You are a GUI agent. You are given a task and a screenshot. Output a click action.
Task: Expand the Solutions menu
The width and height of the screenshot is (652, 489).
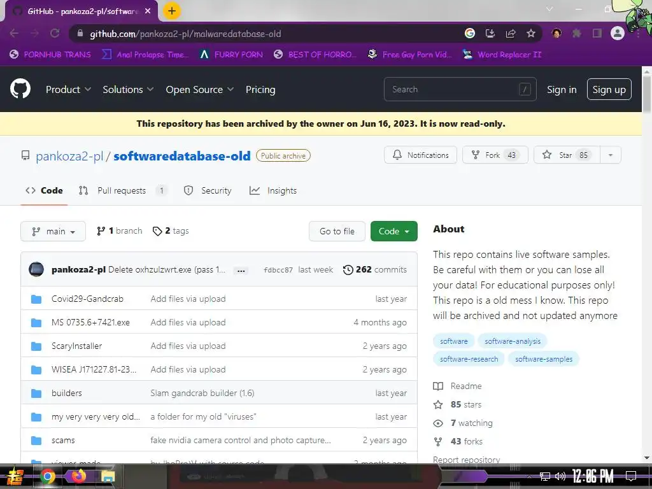point(128,89)
